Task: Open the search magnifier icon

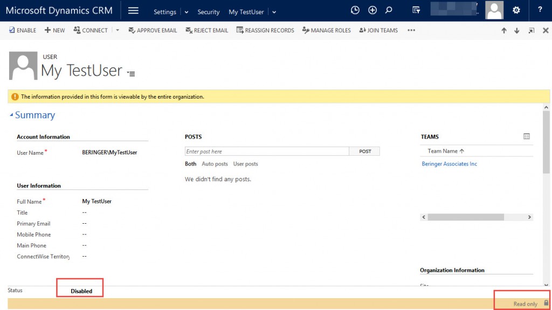Action: coord(389,10)
